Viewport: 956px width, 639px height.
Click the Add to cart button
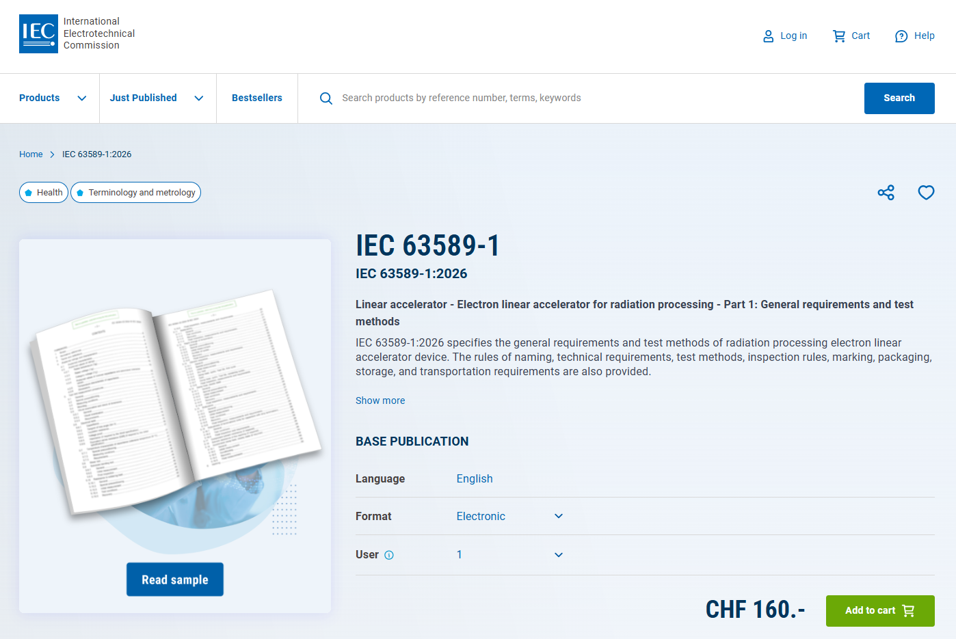[880, 611]
